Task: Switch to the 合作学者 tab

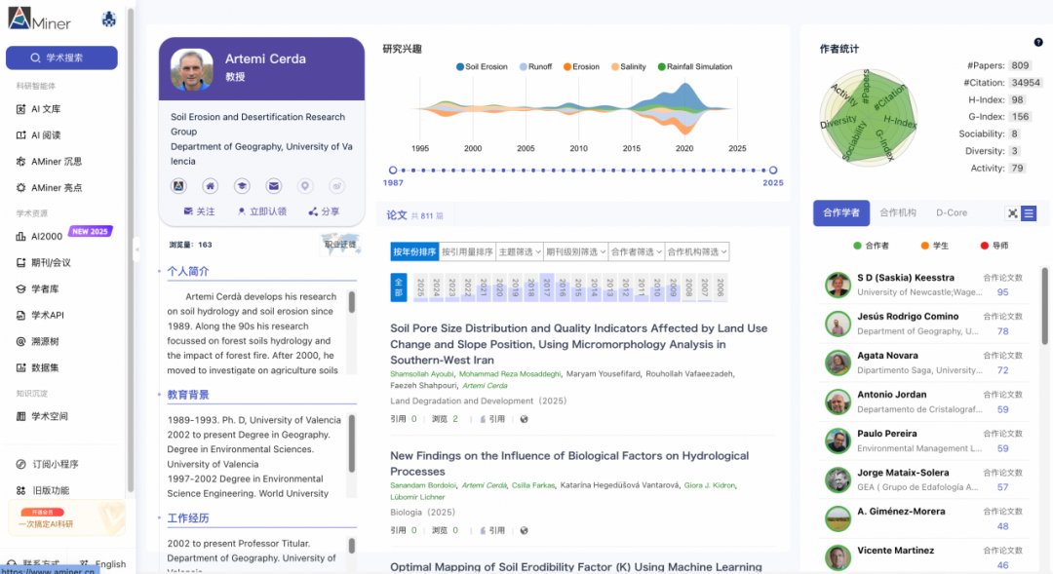Action: 841,212
